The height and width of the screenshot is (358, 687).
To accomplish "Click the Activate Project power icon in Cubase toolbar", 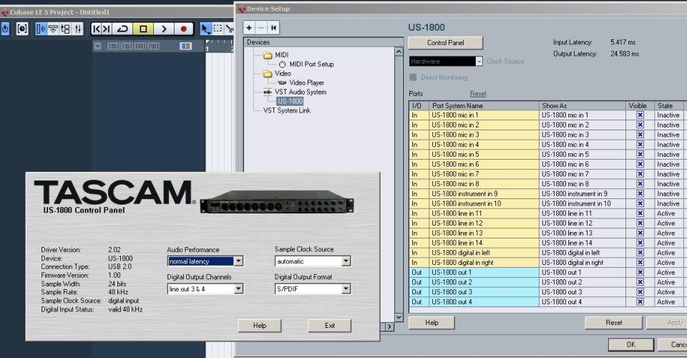I will point(5,29).
